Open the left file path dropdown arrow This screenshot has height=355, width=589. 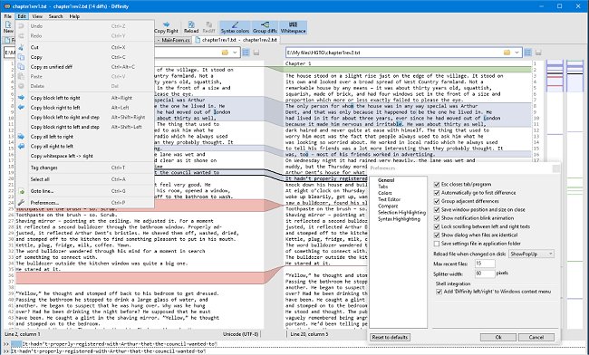[235, 53]
